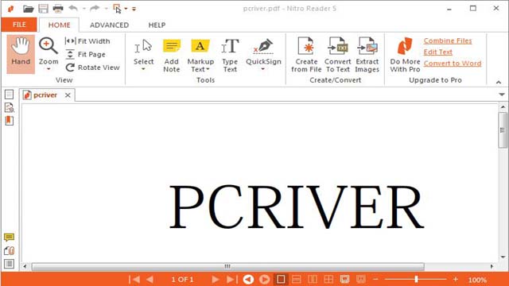
Task: Go to the next page
Action: (x=215, y=279)
